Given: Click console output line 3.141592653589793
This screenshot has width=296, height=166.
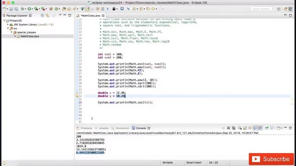Looking at the screenshot, I should click(90, 140).
